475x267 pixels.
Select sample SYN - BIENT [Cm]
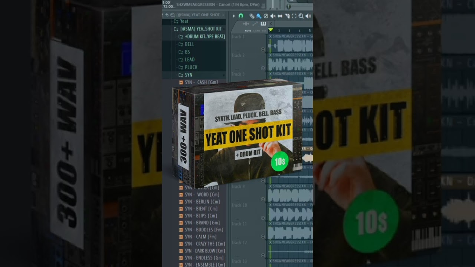tap(198, 209)
